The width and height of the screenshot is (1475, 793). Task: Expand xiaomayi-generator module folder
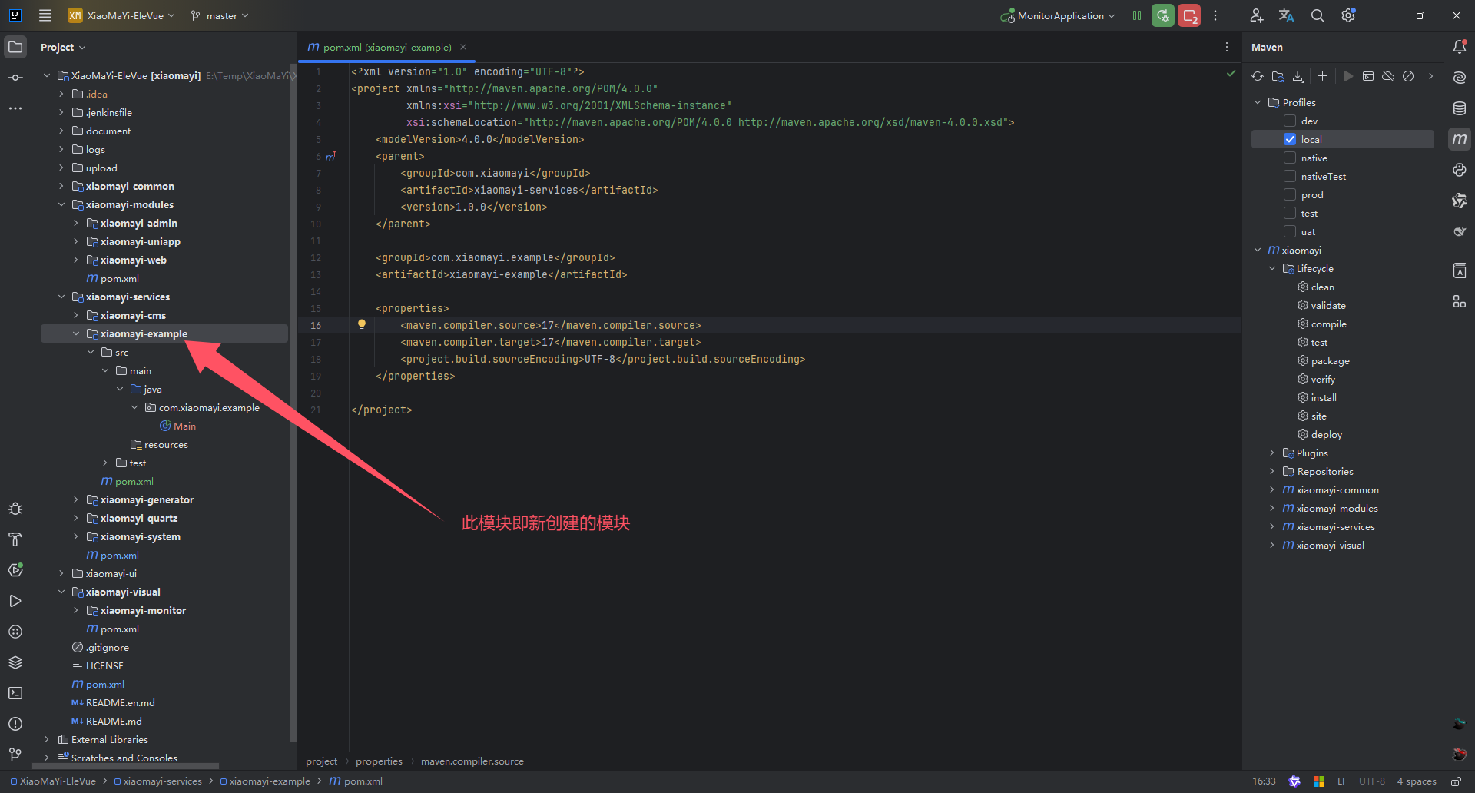point(76,499)
